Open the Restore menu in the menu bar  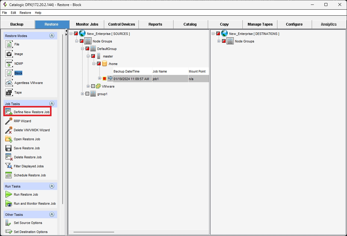[x=25, y=13]
